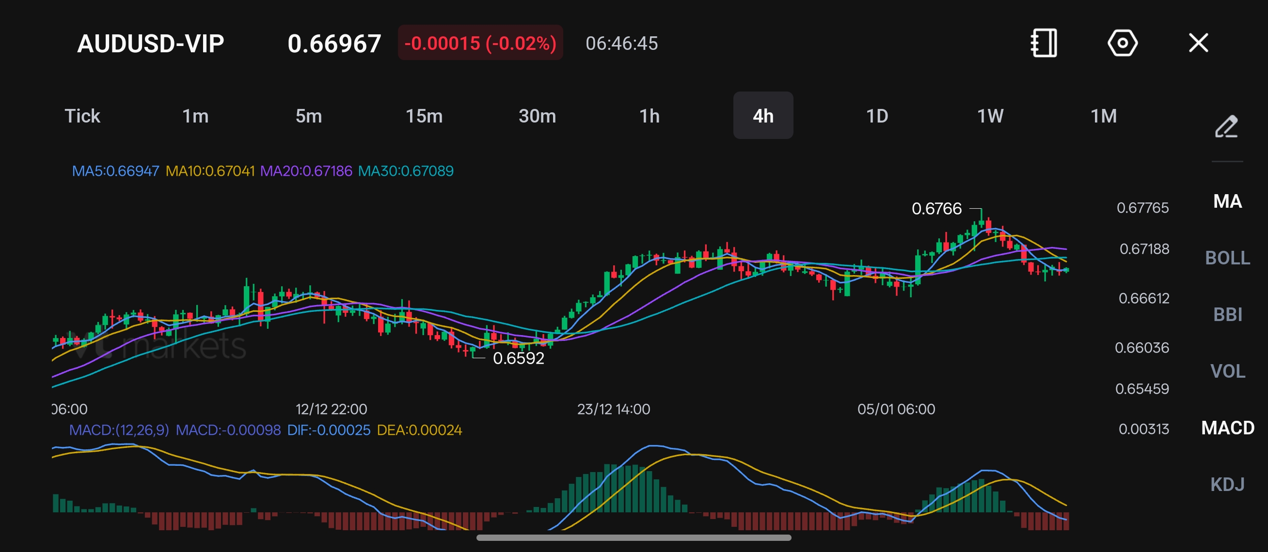Choose the 15m timeframe
Viewport: 1268px width, 552px height.
click(x=424, y=116)
